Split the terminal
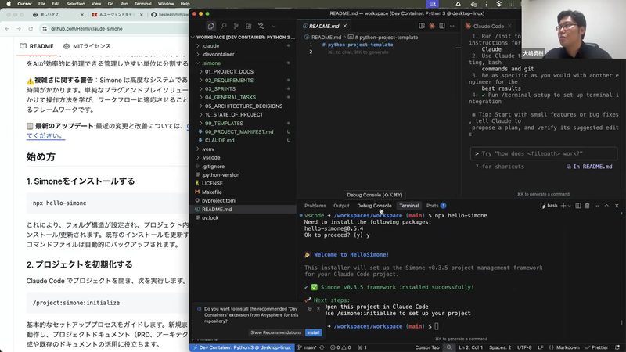 point(578,206)
